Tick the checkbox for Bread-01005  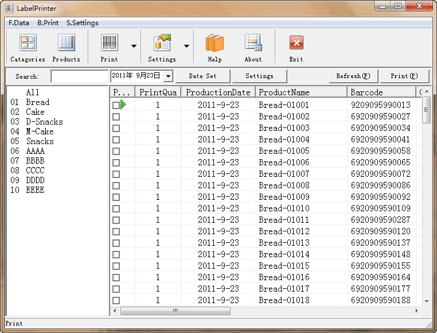coord(116,151)
